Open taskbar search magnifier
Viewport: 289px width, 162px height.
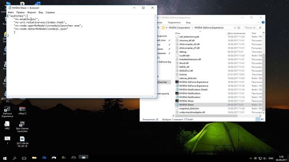pyautogui.click(x=14, y=158)
